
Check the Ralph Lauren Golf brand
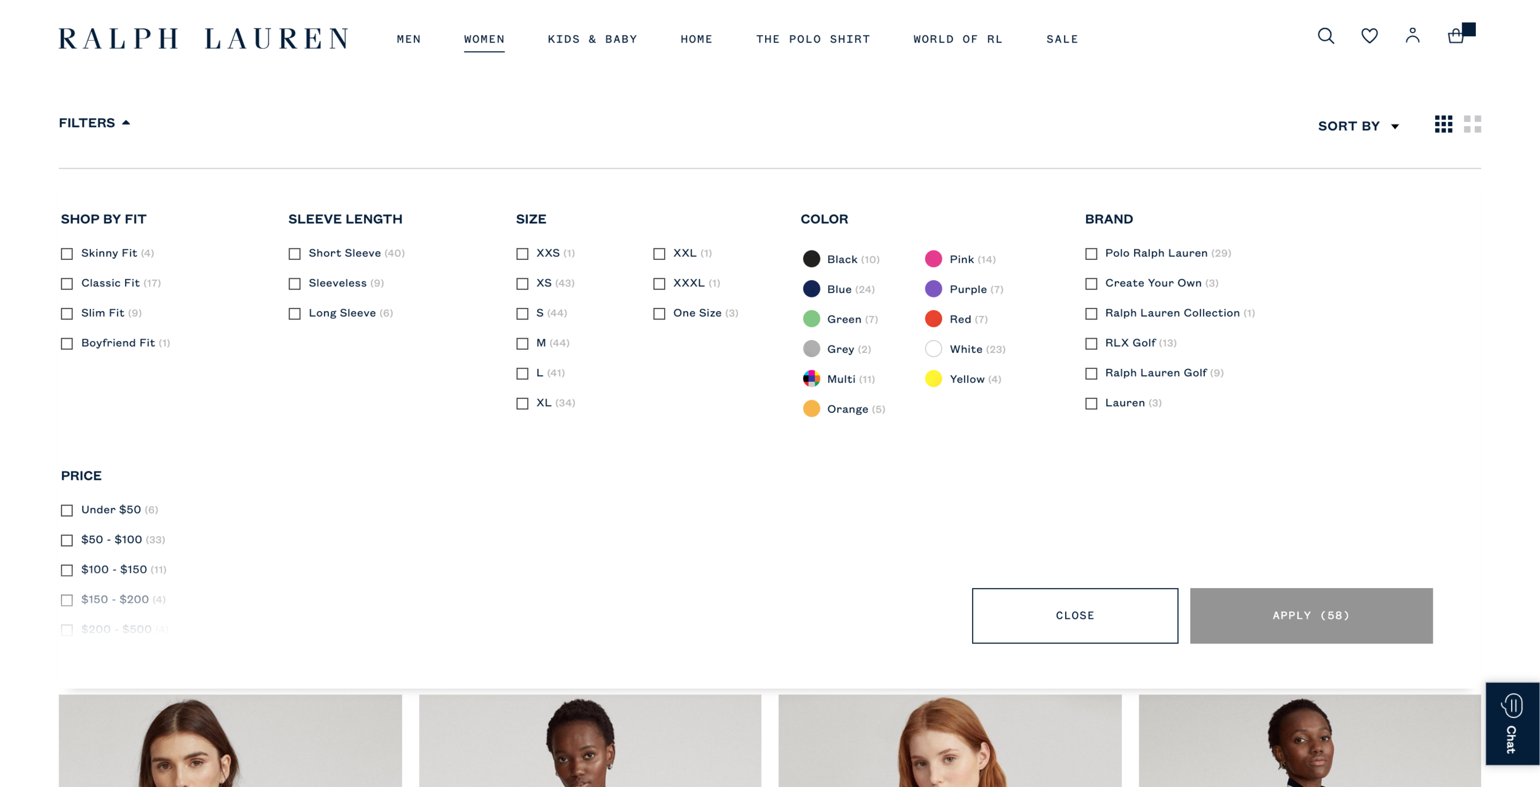tap(1091, 374)
